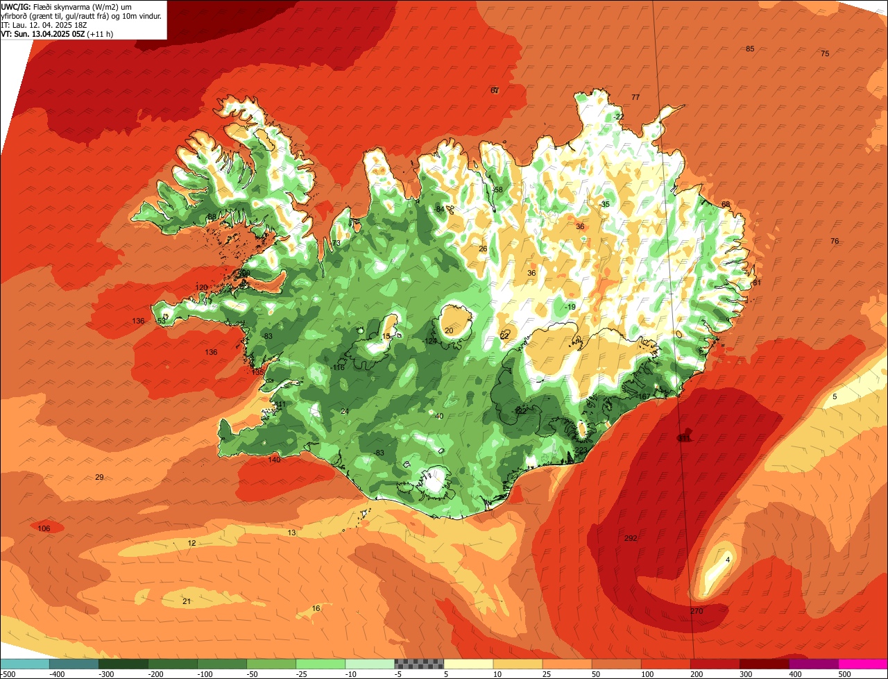The image size is (888, 679).
Task: Click the value 140 south of Reykjanes
Action: point(274,460)
